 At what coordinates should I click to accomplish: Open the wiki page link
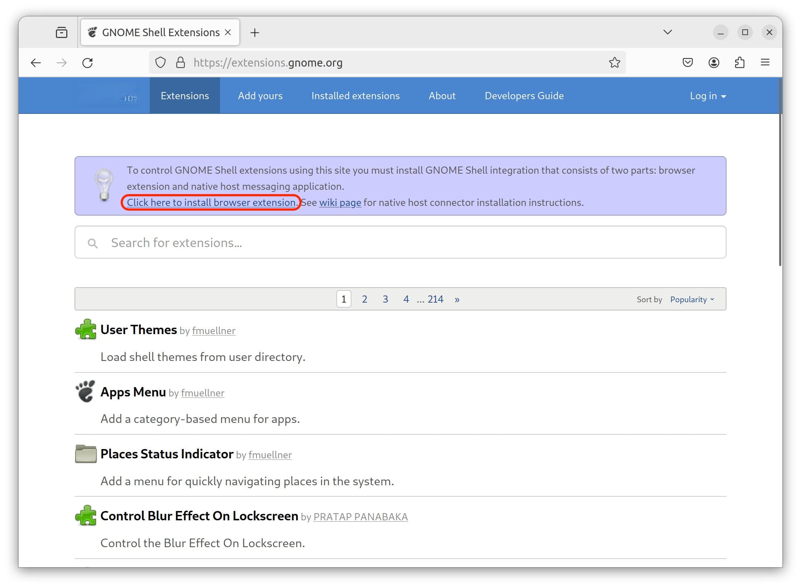click(x=340, y=203)
